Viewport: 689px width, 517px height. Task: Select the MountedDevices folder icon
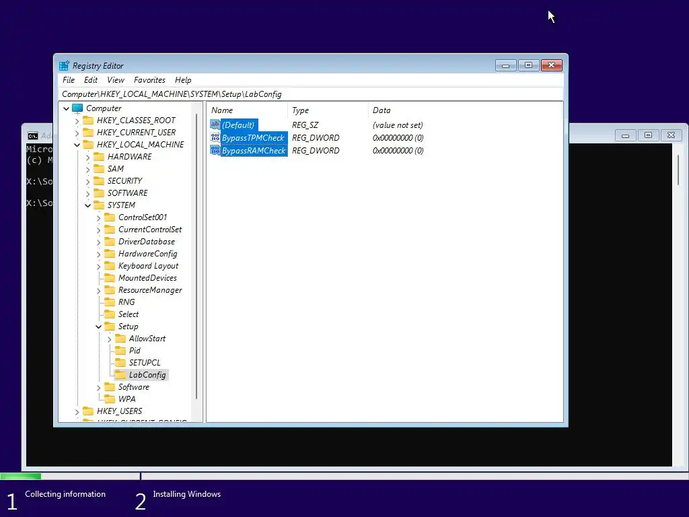point(110,278)
